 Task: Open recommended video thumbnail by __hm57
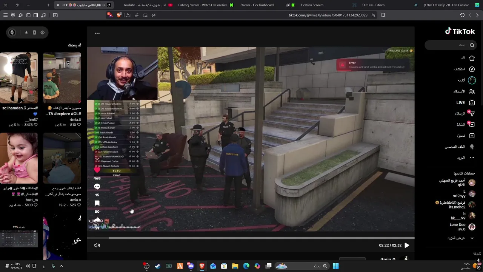[x=19, y=78]
